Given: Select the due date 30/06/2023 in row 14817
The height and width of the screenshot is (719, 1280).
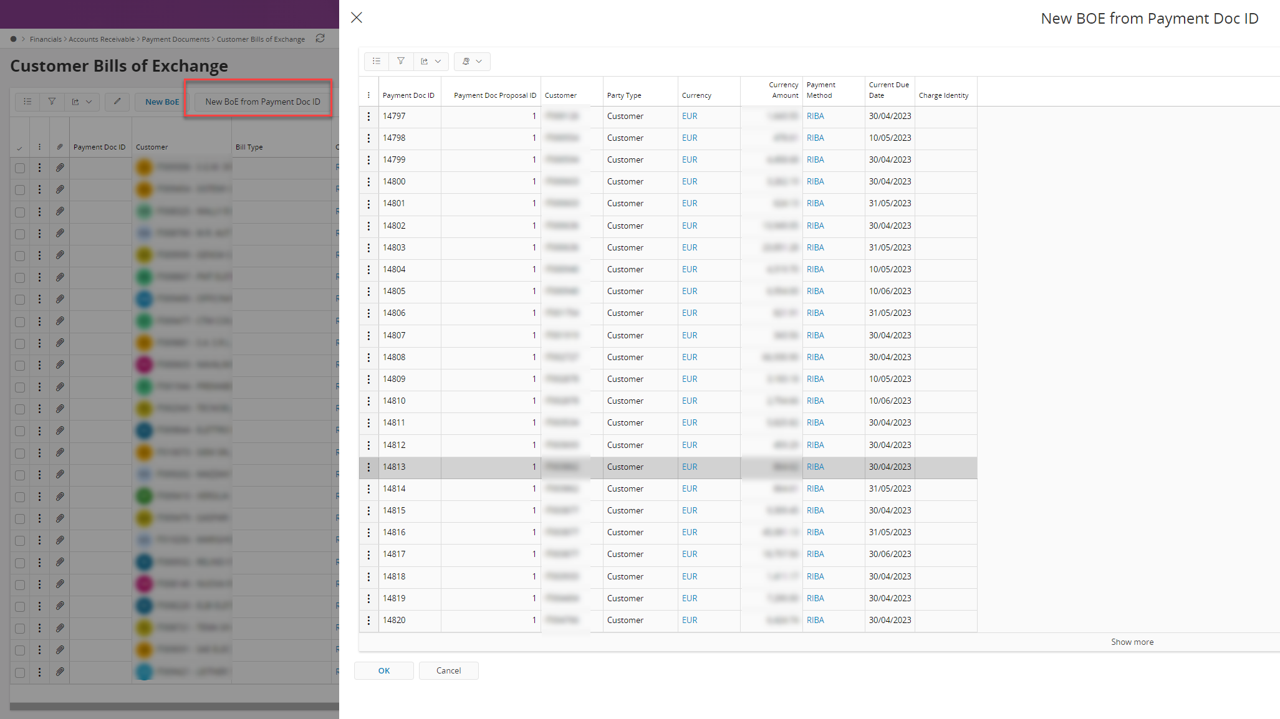Looking at the screenshot, I should tap(890, 555).
